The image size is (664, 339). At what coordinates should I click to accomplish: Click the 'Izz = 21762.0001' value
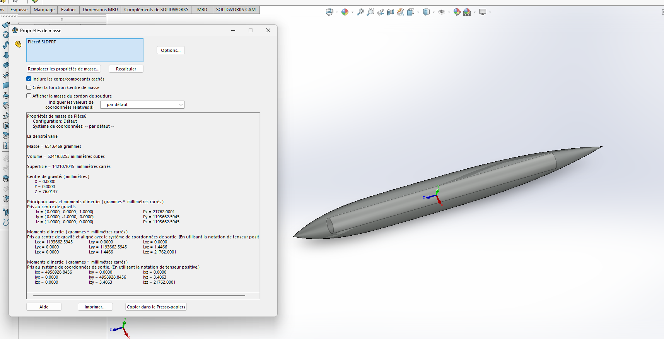159,282
